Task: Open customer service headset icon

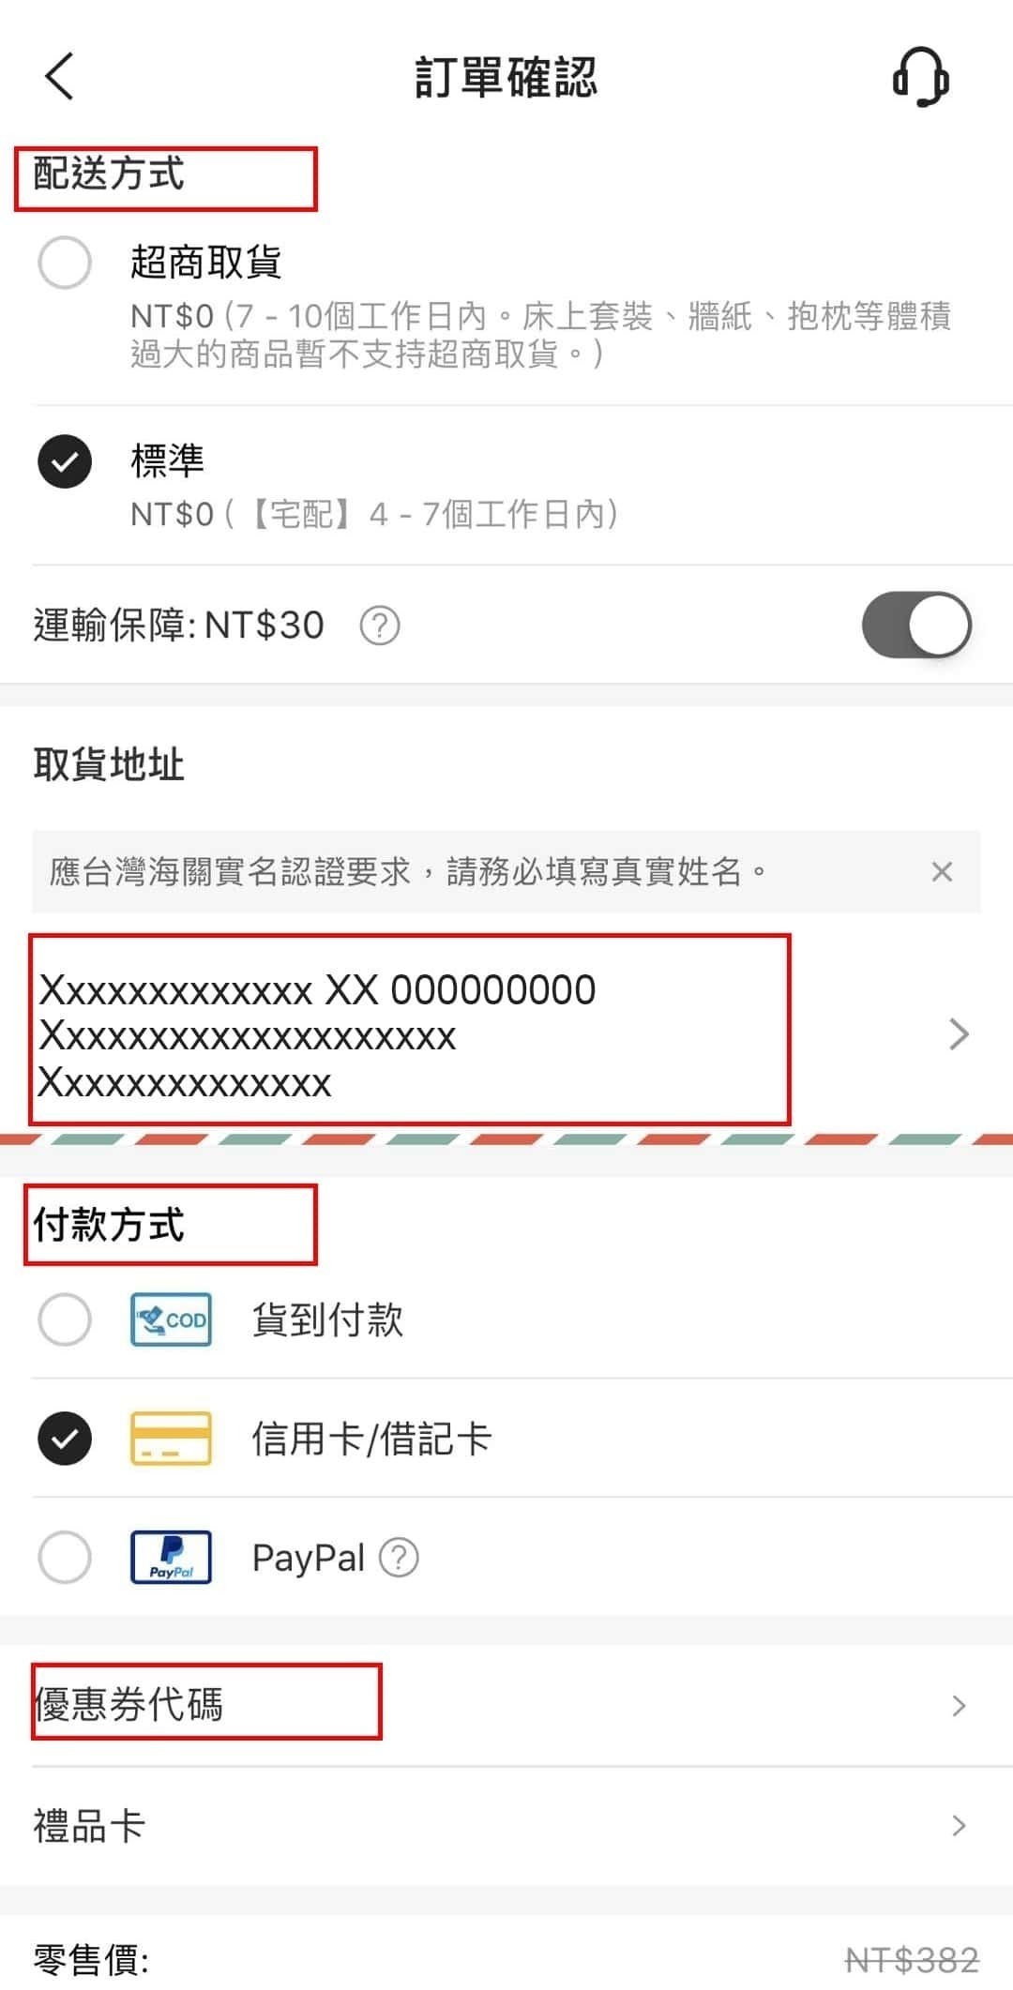Action: pyautogui.click(x=920, y=77)
